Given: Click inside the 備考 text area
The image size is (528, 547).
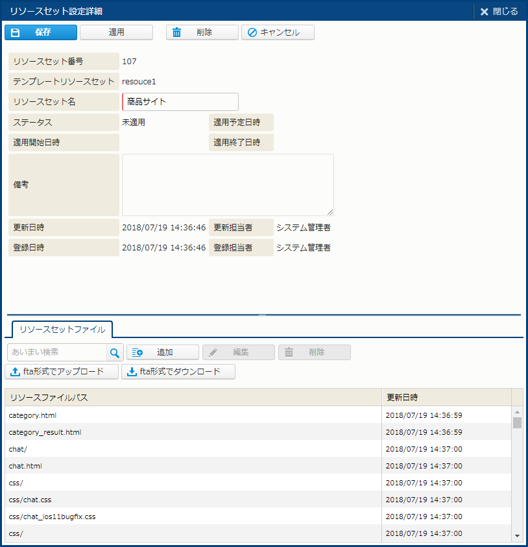Looking at the screenshot, I should [x=228, y=185].
